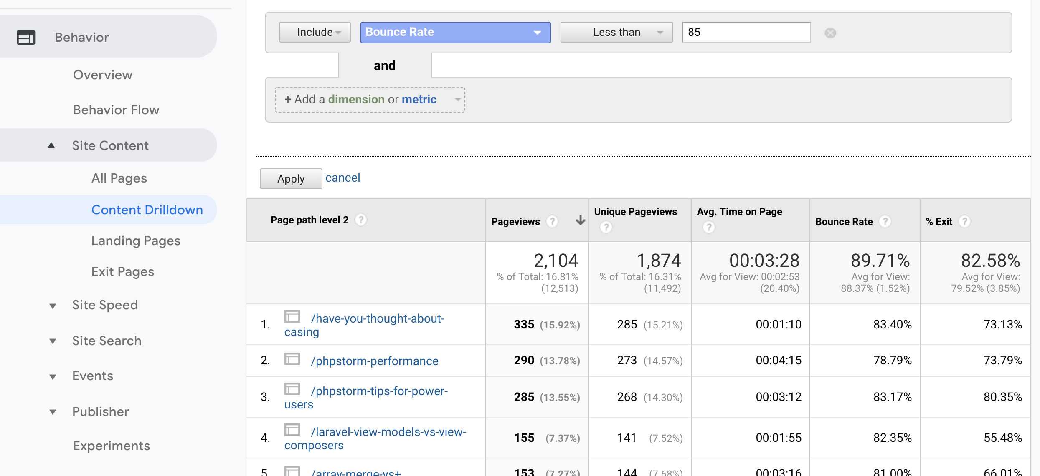Expand Add a dimension or metric selector
Image resolution: width=1040 pixels, height=476 pixels.
click(x=370, y=100)
